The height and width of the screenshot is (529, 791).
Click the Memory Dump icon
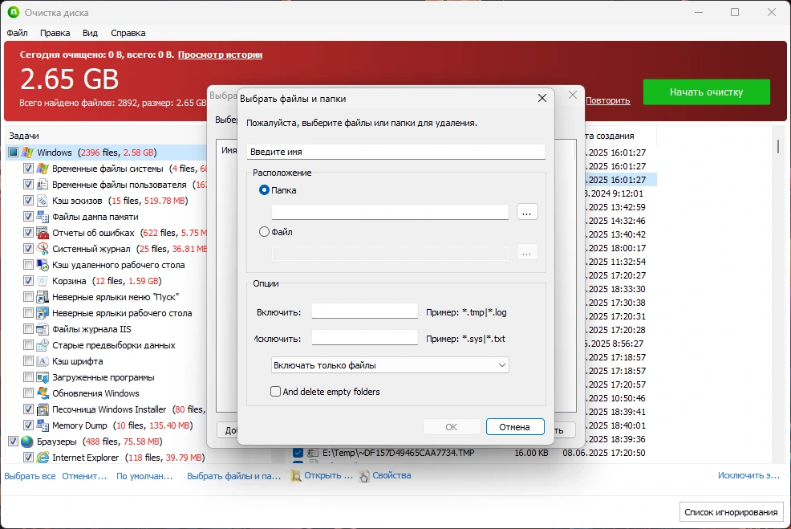[x=43, y=425]
